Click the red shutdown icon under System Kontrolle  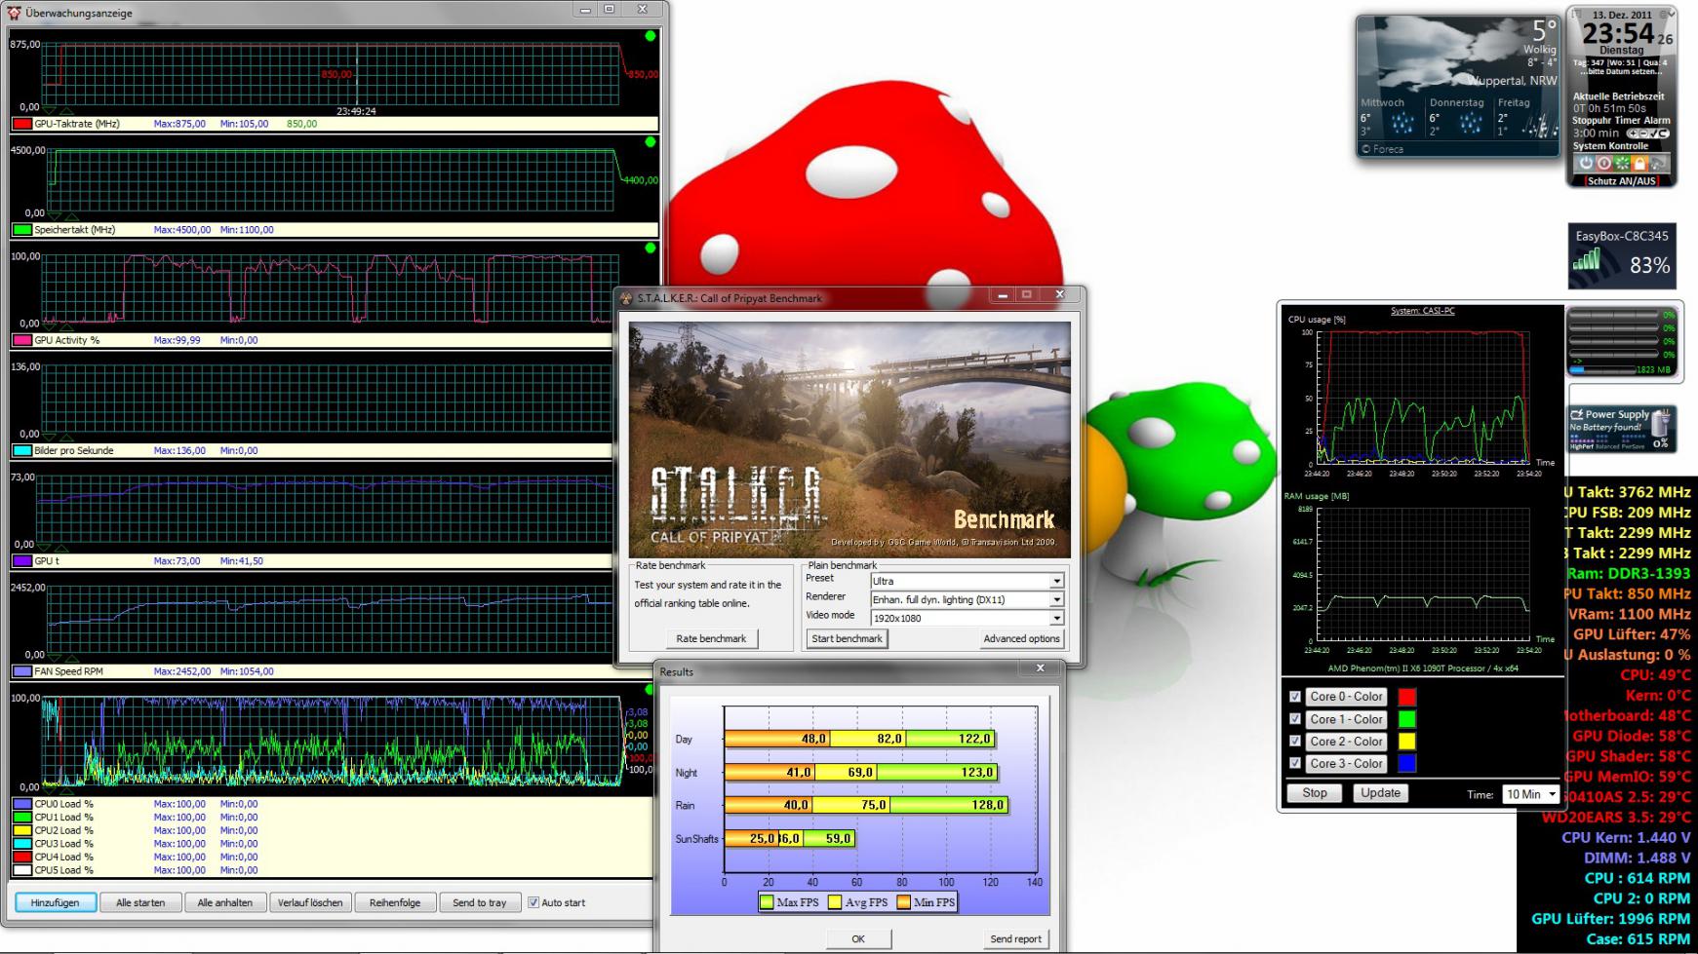tap(1603, 163)
